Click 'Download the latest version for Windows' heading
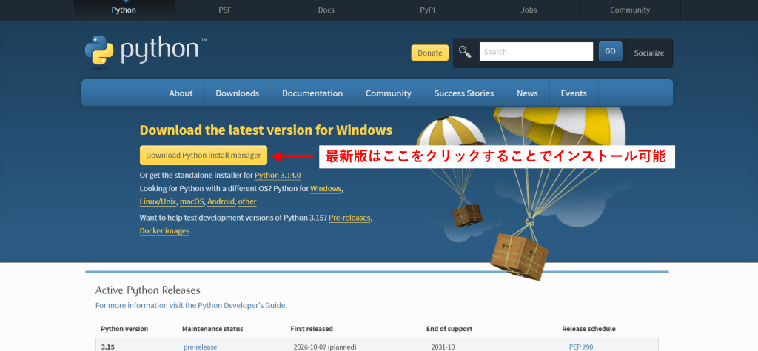The width and height of the screenshot is (758, 351). click(x=266, y=130)
